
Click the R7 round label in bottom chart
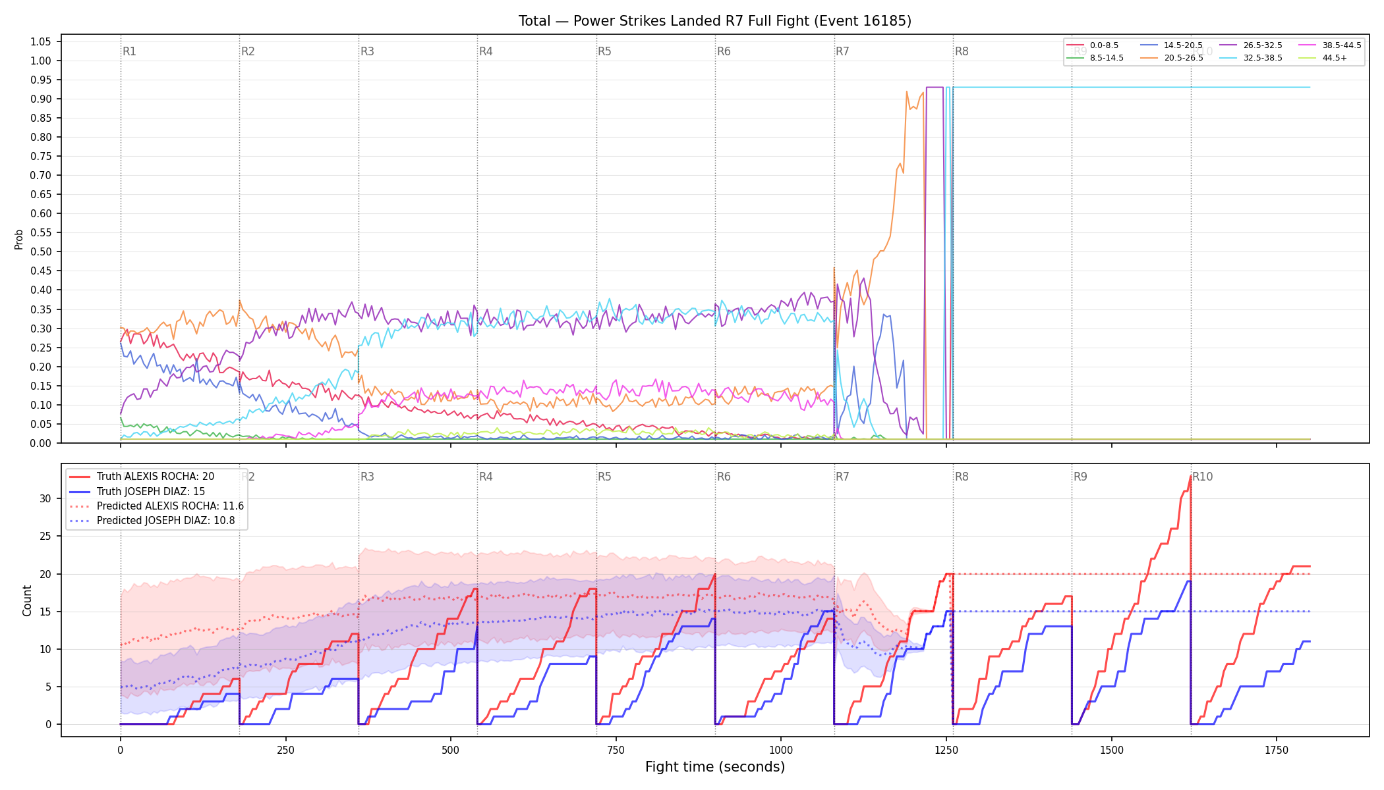[x=842, y=477]
